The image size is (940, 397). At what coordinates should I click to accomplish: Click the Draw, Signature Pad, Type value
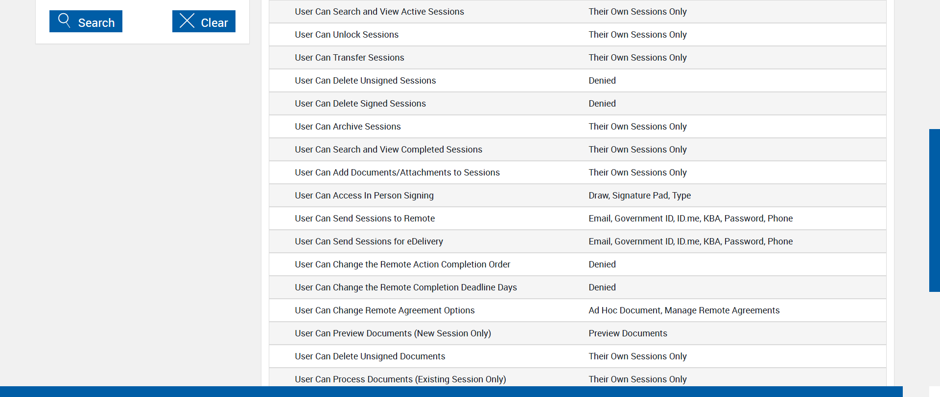[639, 196]
